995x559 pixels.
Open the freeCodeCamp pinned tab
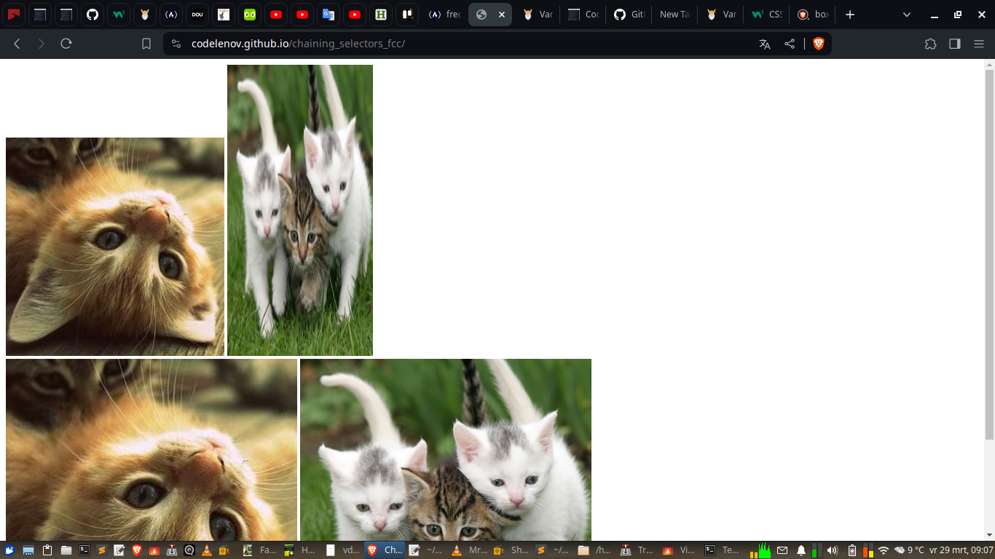coord(171,14)
